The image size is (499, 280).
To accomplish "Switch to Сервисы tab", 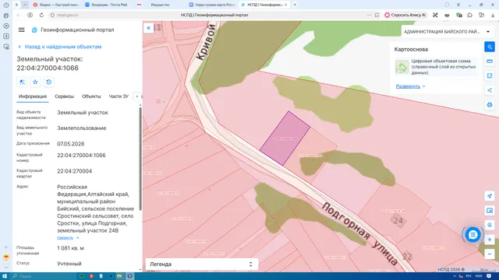I will point(64,96).
